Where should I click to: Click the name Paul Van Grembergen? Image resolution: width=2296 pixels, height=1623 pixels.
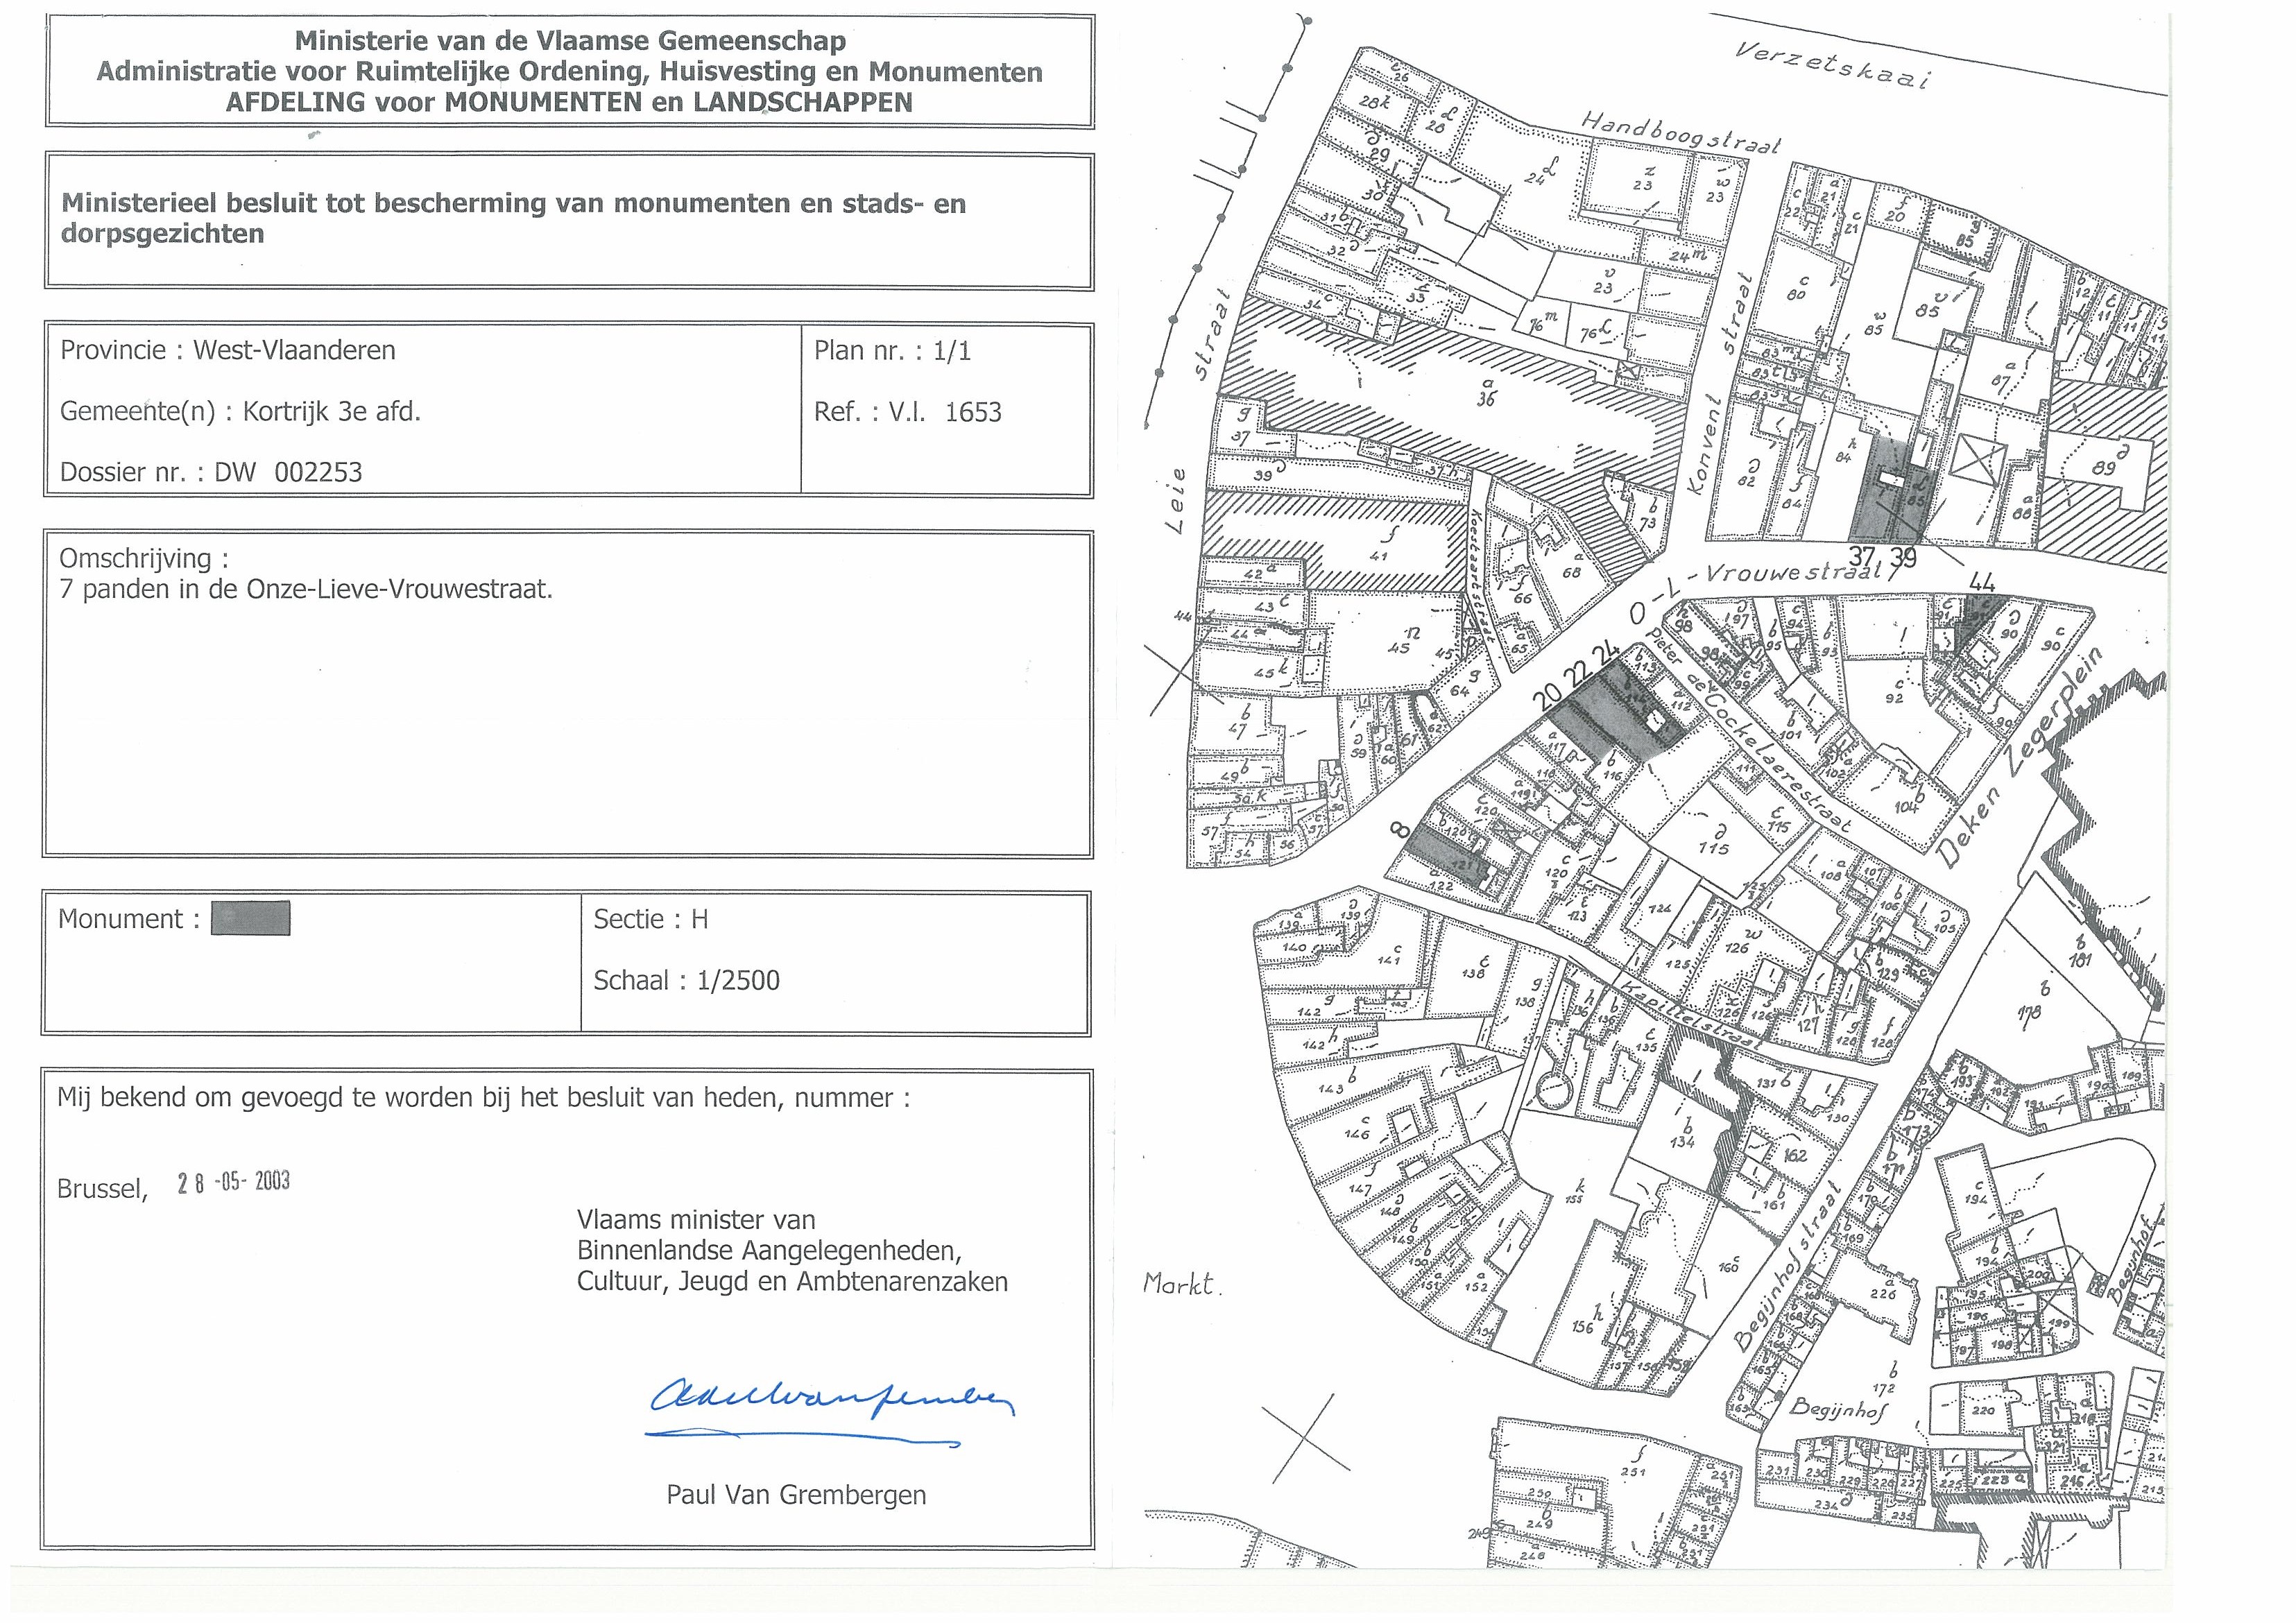pos(796,1495)
